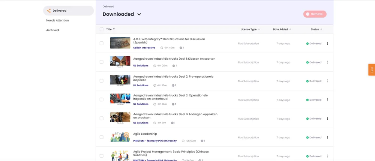Click the clock icon beside ~0h 40m
375x161 pixels.
tap(162, 48)
